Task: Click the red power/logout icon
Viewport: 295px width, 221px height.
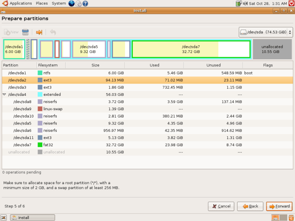Action: click(292, 3)
